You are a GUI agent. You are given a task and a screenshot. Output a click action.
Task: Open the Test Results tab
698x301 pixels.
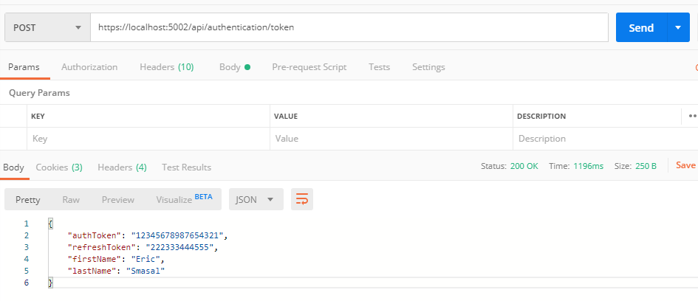tap(186, 167)
